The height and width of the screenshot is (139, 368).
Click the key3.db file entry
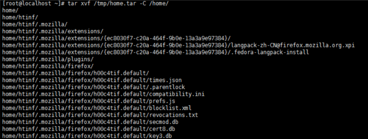click(160, 136)
